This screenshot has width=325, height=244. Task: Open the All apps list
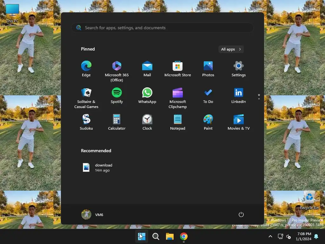pos(231,49)
